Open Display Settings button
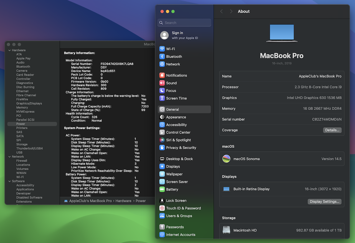The height and width of the screenshot is (243, 355). pos(324,202)
